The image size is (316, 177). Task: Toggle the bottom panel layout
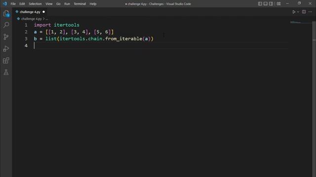point(266,3)
